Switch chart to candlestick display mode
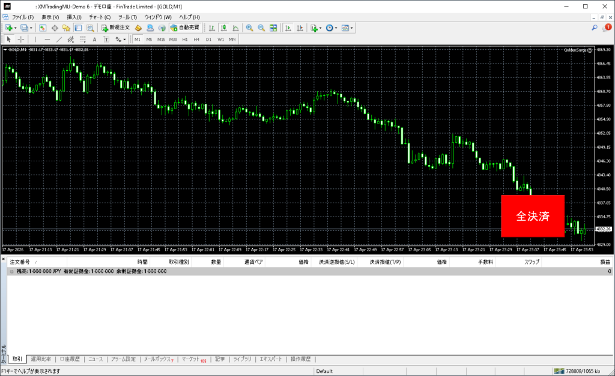 coord(223,28)
